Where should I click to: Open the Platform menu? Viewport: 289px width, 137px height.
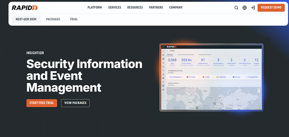click(95, 8)
